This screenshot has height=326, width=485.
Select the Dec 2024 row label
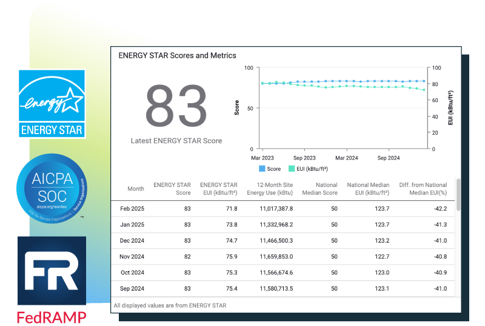pyautogui.click(x=132, y=241)
